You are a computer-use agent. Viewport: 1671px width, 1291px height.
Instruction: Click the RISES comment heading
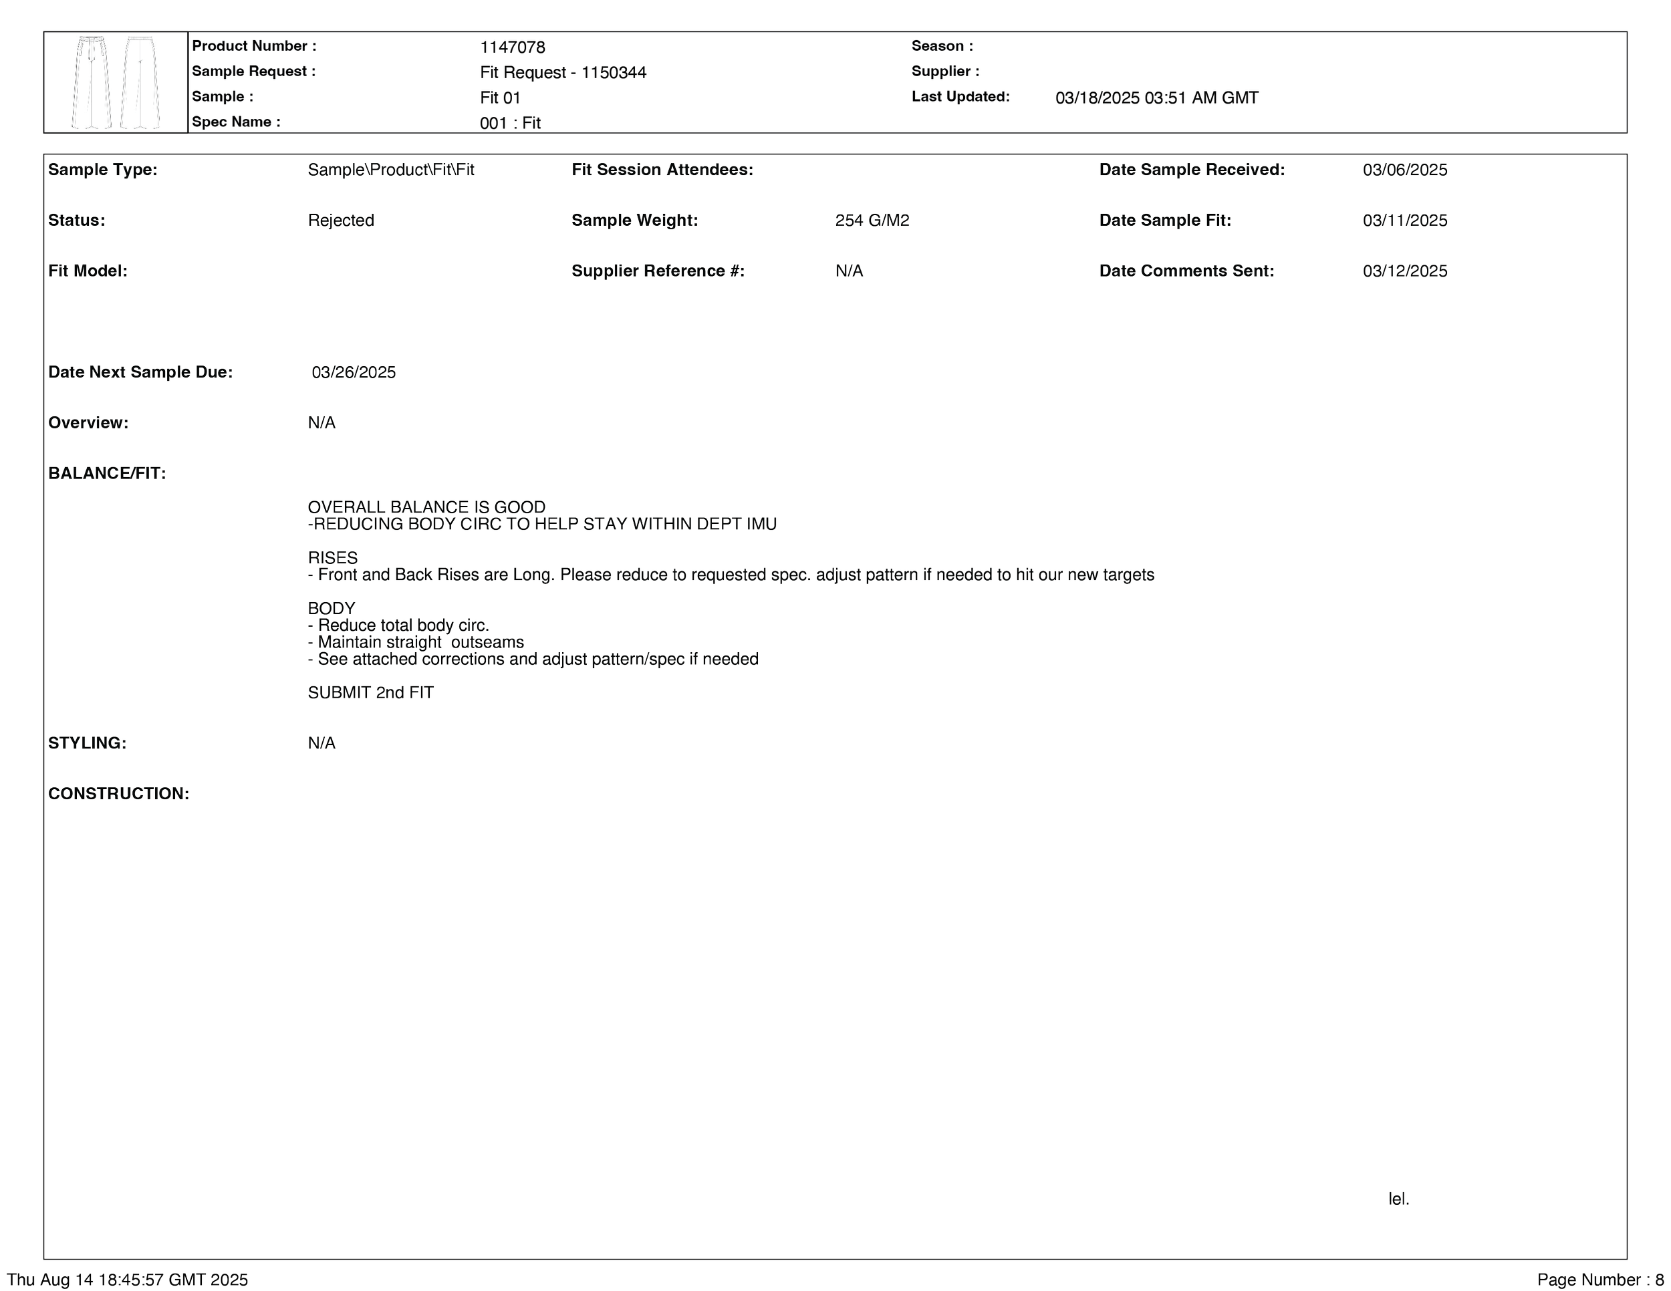[x=332, y=557]
